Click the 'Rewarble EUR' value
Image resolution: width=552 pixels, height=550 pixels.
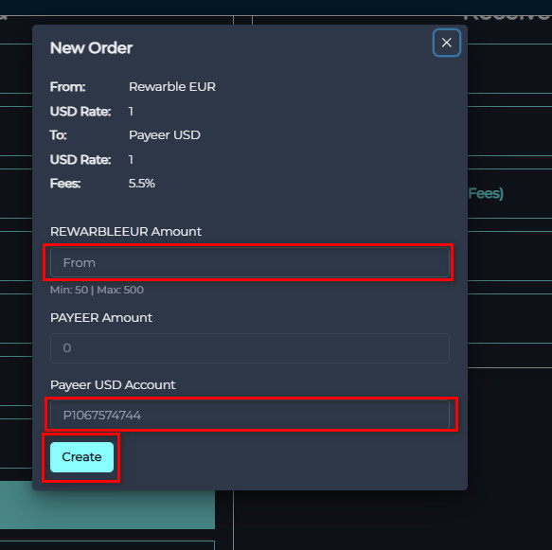tap(172, 87)
